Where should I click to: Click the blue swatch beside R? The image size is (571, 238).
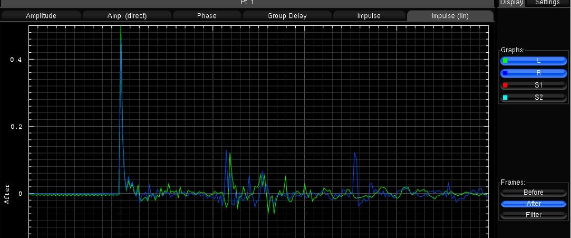[x=505, y=73]
